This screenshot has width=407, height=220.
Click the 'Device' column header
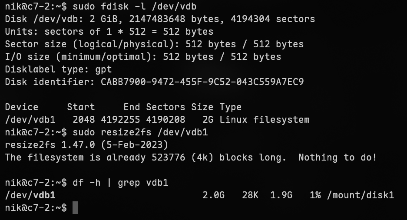[22, 107]
